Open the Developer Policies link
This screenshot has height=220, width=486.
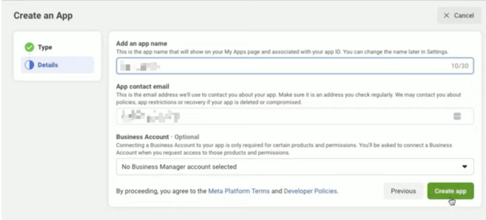[x=311, y=191]
